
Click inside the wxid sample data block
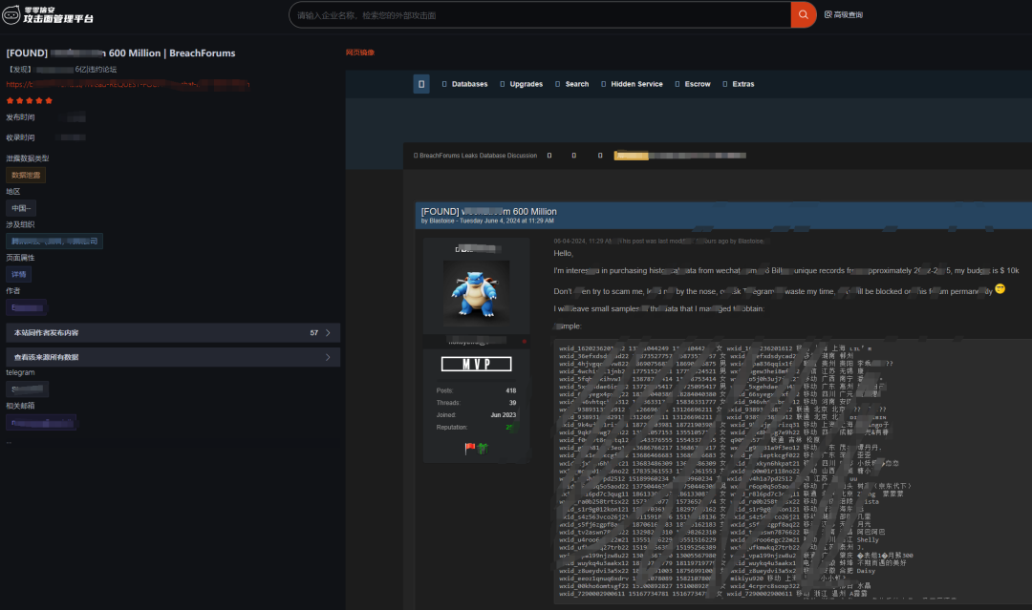point(792,472)
